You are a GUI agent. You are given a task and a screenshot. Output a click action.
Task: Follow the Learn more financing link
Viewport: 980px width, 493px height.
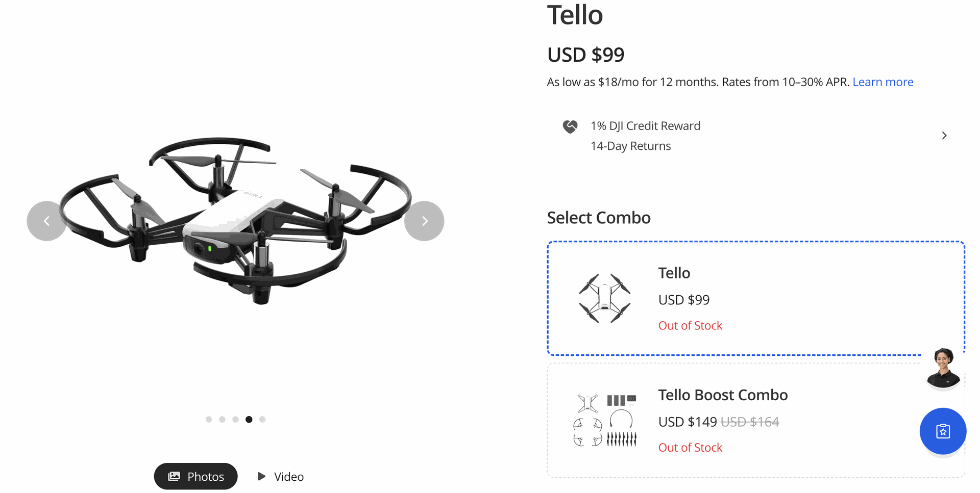(x=883, y=82)
